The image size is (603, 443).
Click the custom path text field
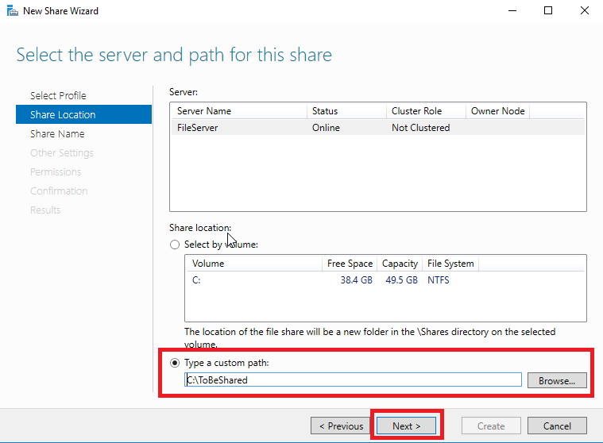coord(353,380)
